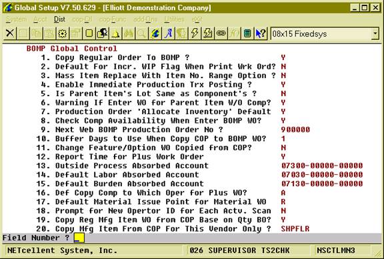Open the Dist menu
This screenshot has height=259, width=384.
pos(59,19)
